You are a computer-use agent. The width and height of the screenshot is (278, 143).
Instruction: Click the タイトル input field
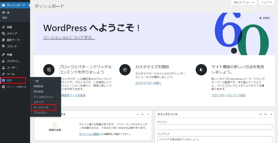coord(214,127)
